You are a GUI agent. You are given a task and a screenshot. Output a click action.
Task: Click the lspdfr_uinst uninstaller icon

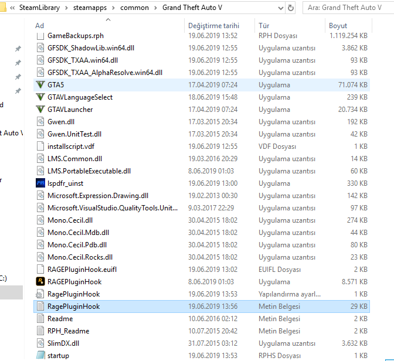tap(40, 183)
